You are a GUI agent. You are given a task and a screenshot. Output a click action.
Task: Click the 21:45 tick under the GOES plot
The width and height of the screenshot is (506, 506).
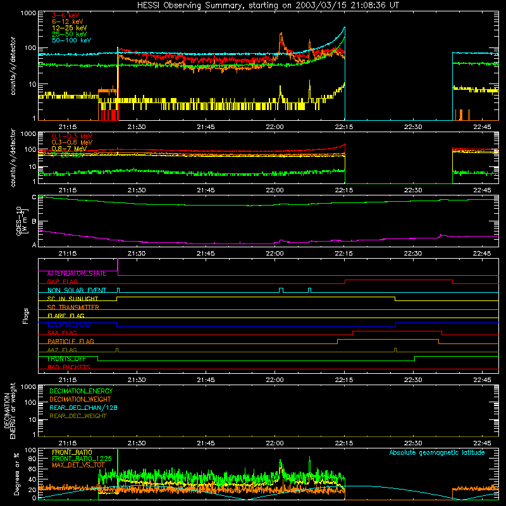tap(206, 254)
